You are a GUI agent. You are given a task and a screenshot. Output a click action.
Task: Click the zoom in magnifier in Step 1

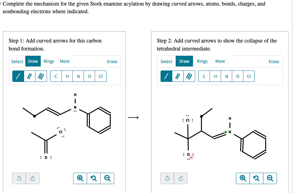coord(80,178)
